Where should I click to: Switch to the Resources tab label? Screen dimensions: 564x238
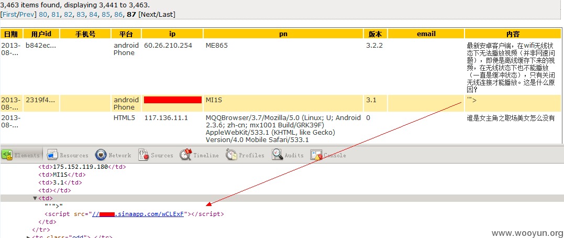[74, 156]
